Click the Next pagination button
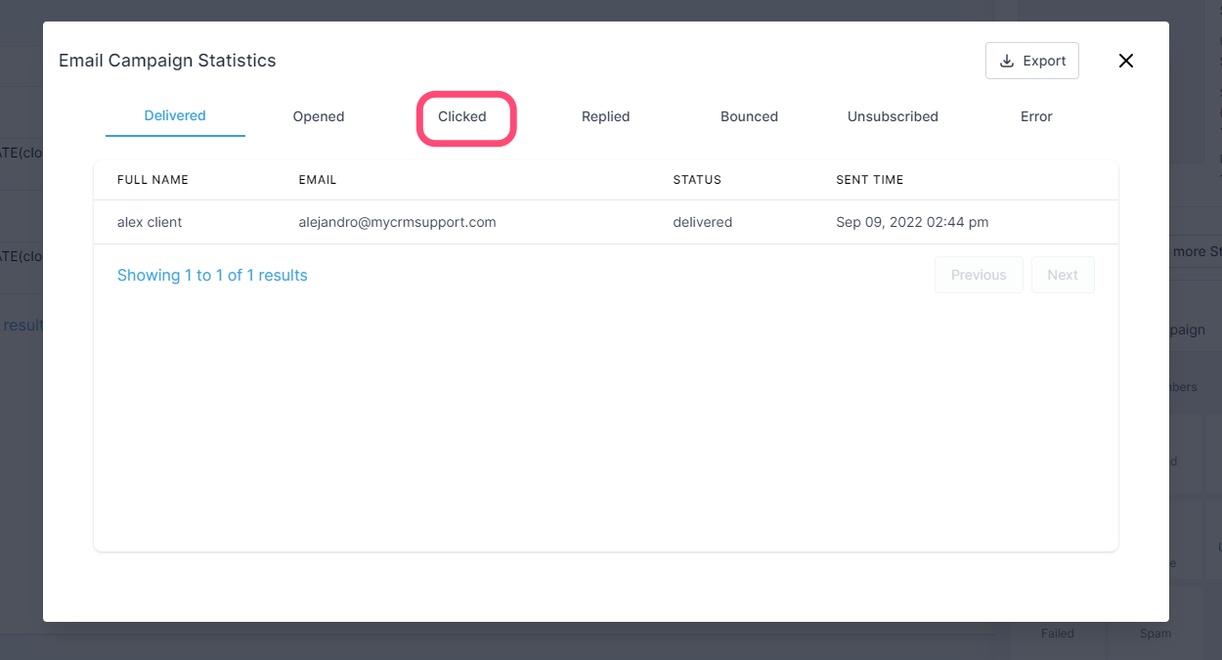This screenshot has height=660, width=1222. 1063,275
